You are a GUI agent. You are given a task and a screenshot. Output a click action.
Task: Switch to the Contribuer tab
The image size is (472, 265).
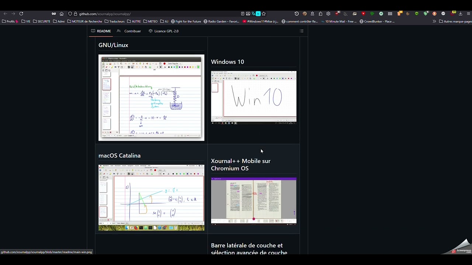click(x=129, y=31)
